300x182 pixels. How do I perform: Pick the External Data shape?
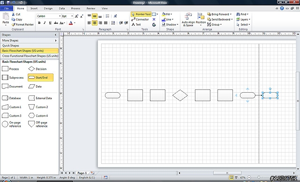tap(40, 98)
